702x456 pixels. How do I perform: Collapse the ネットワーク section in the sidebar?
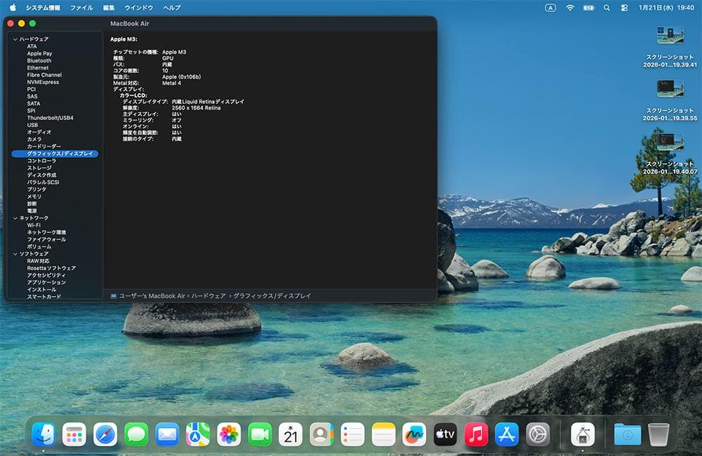tap(15, 217)
